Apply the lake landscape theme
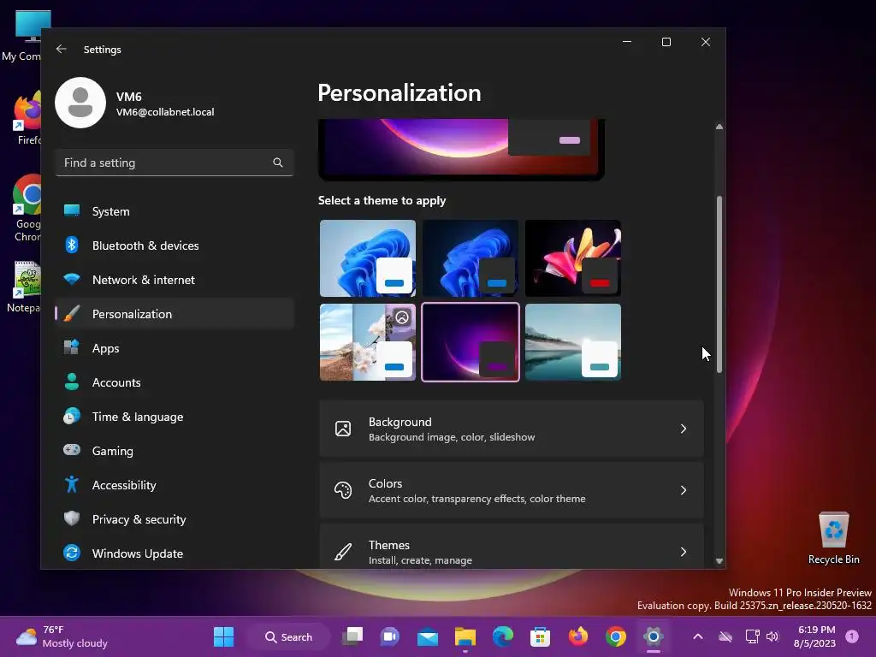This screenshot has width=876, height=657. [573, 342]
